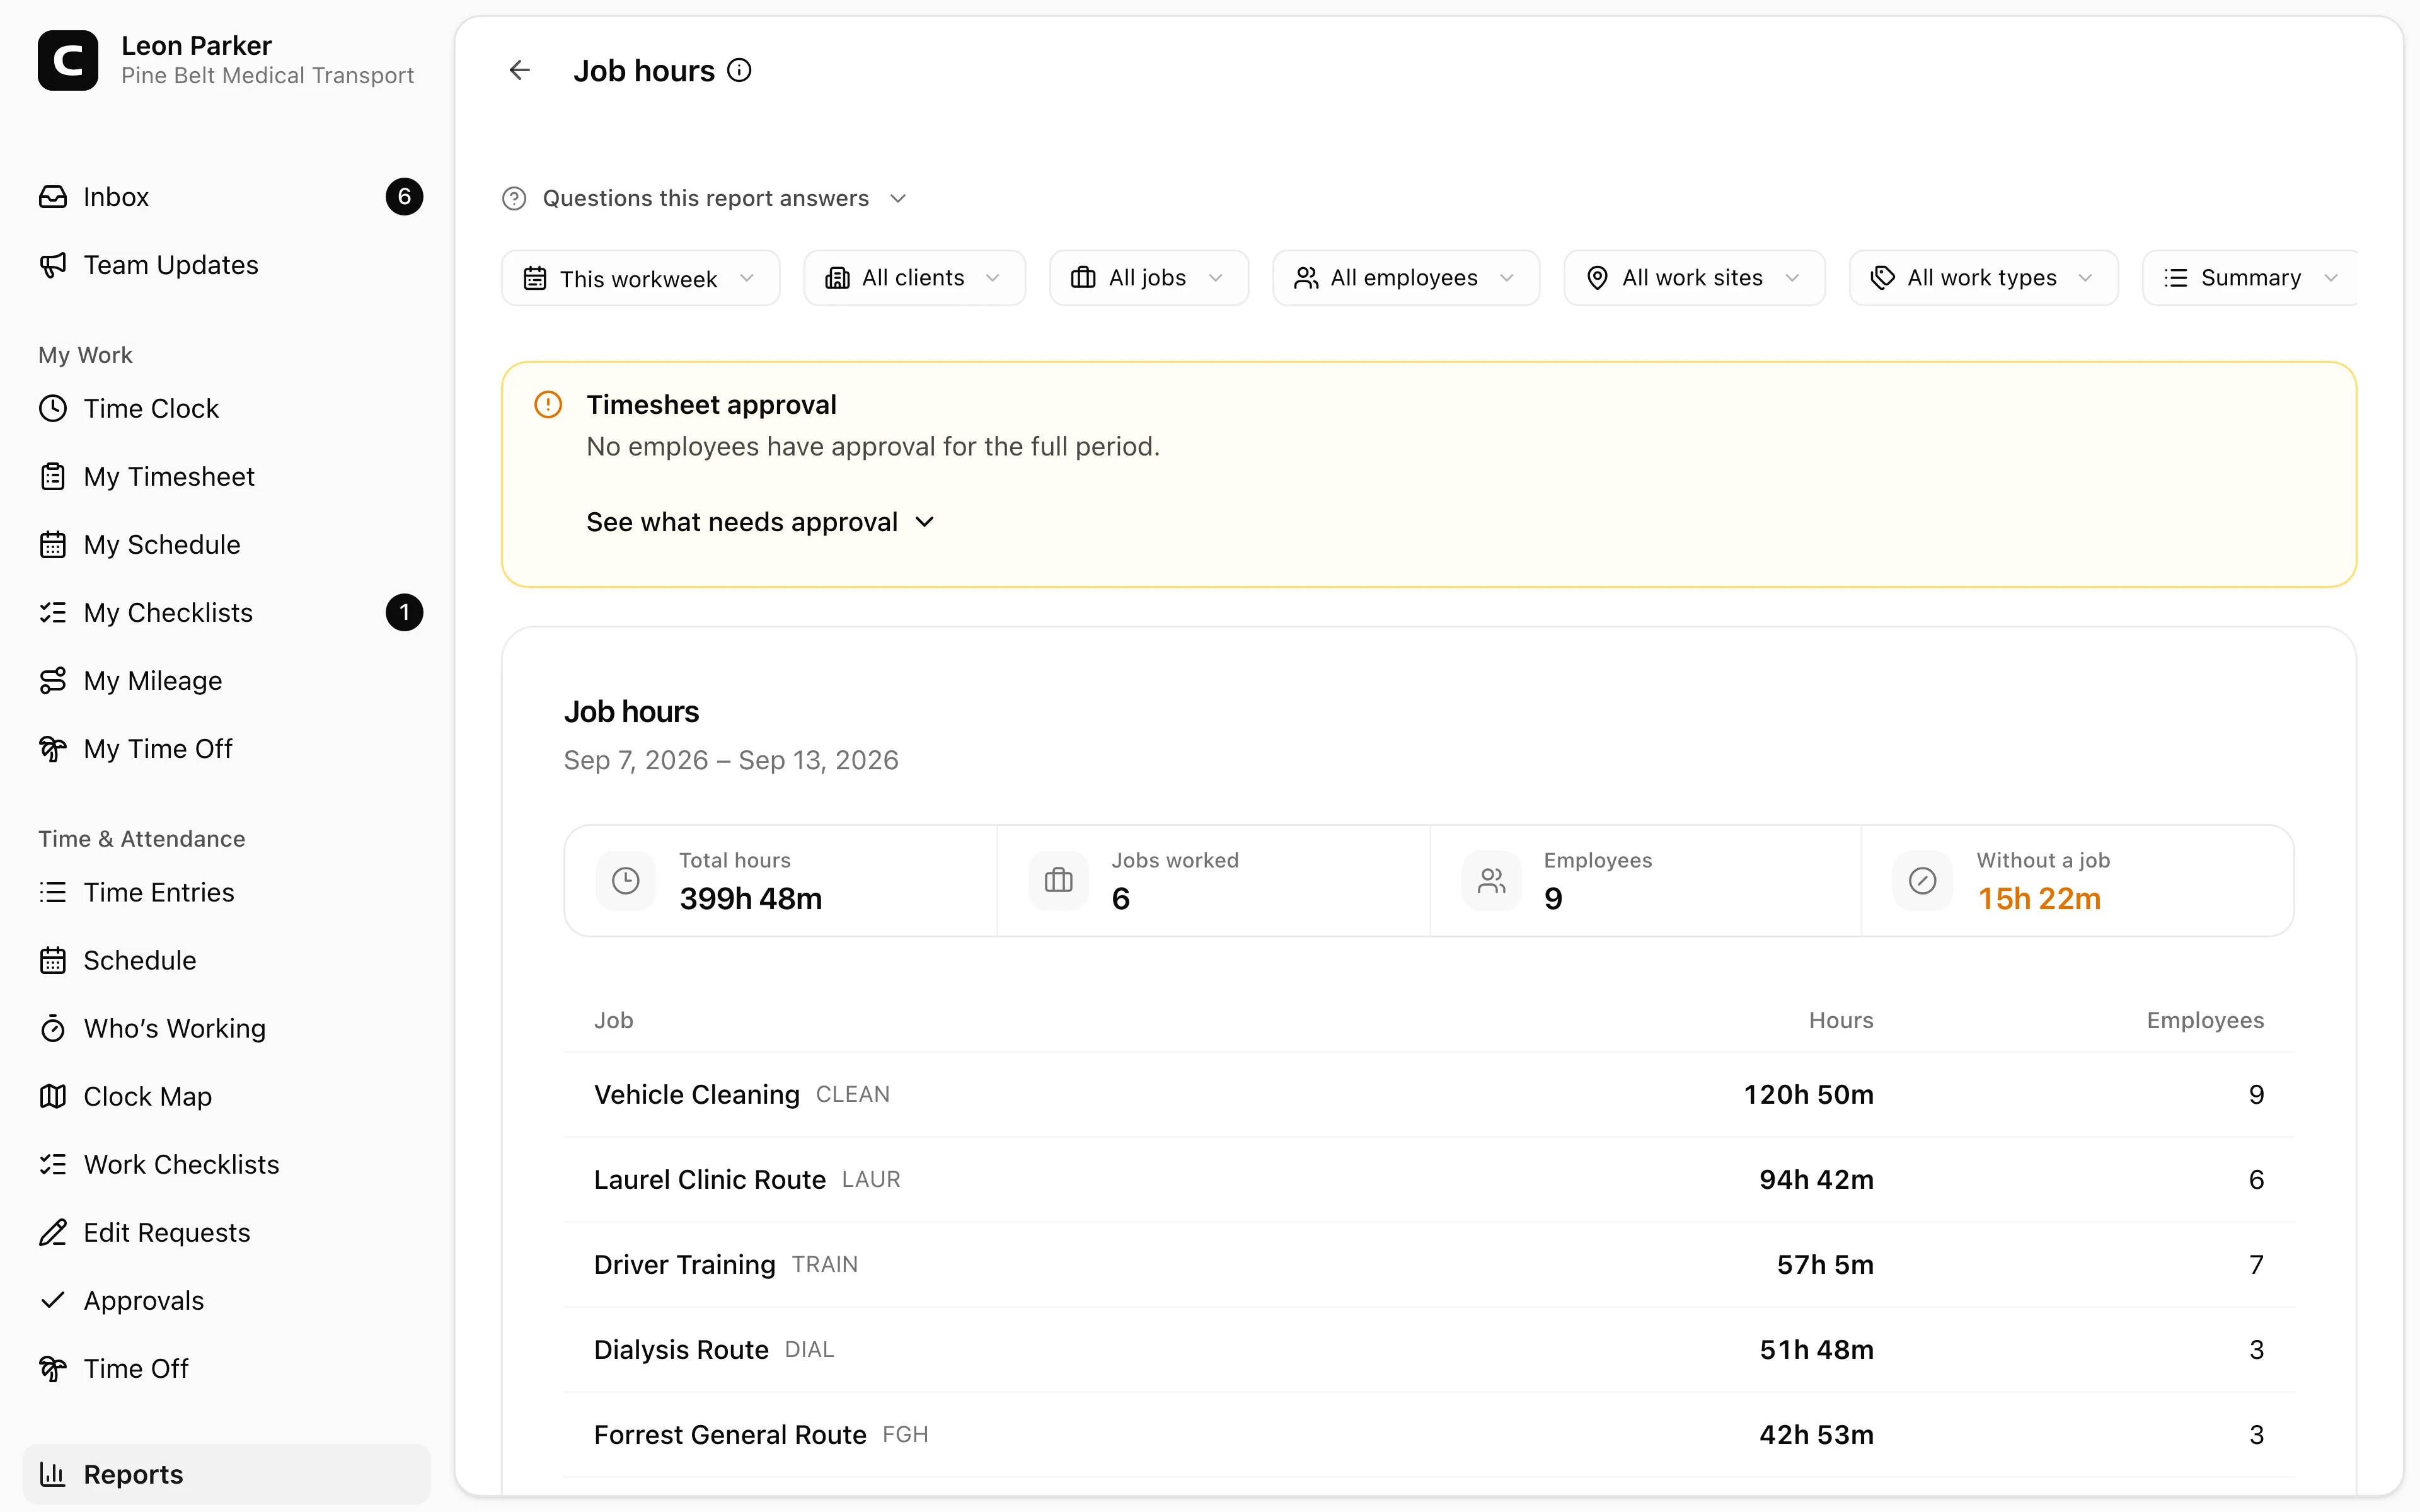Open the All work sites dropdown
The width and height of the screenshot is (2420, 1512).
pos(1694,278)
